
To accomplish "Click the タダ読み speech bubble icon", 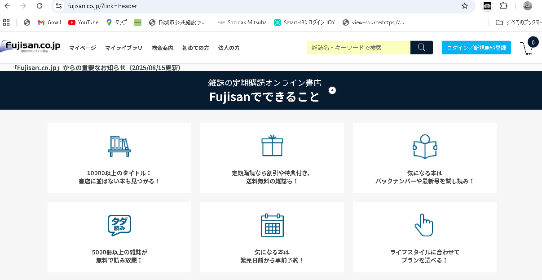I will click(119, 226).
